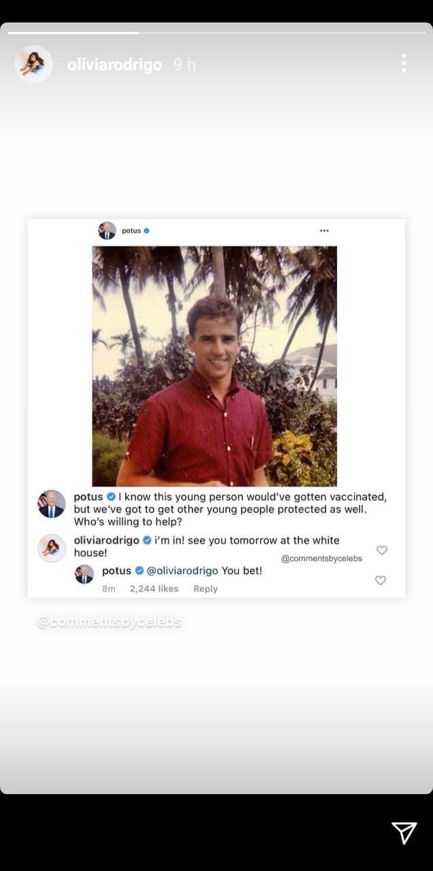Open the post's three-dot more menu
433x871 pixels.
[x=324, y=231]
